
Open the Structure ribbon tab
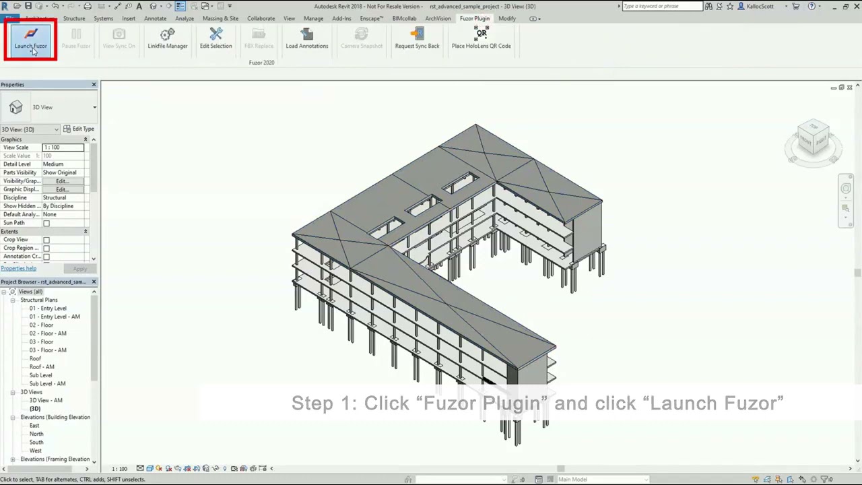click(x=74, y=18)
